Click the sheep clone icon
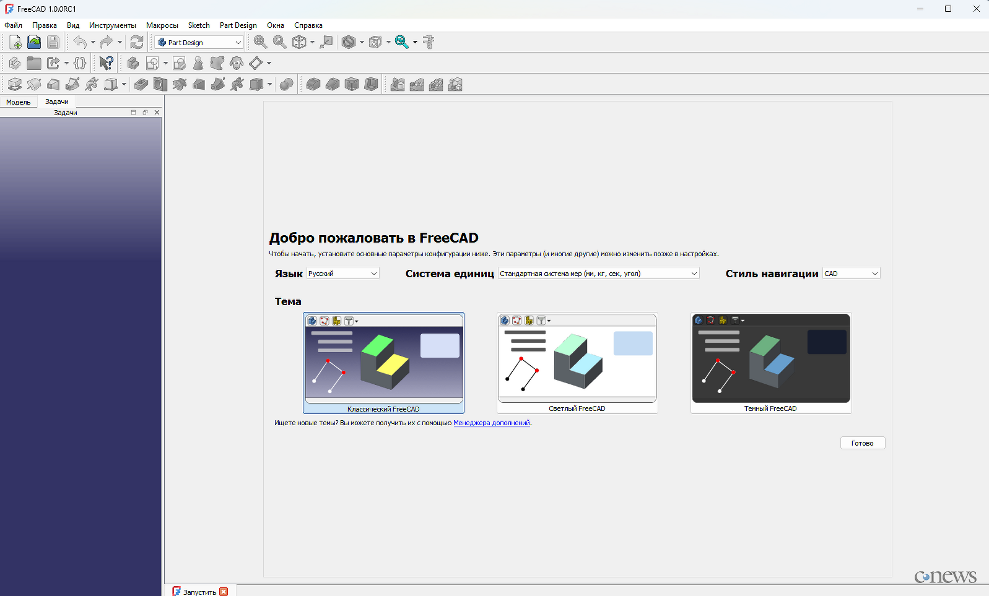The width and height of the screenshot is (989, 596). [x=237, y=63]
